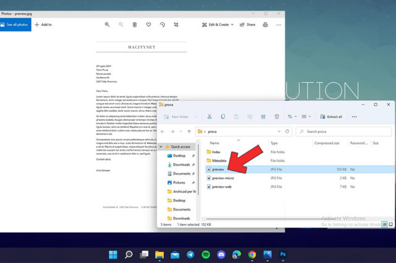Add photo to favorites with heart icon
The width and height of the screenshot is (396, 263).
pos(148,25)
